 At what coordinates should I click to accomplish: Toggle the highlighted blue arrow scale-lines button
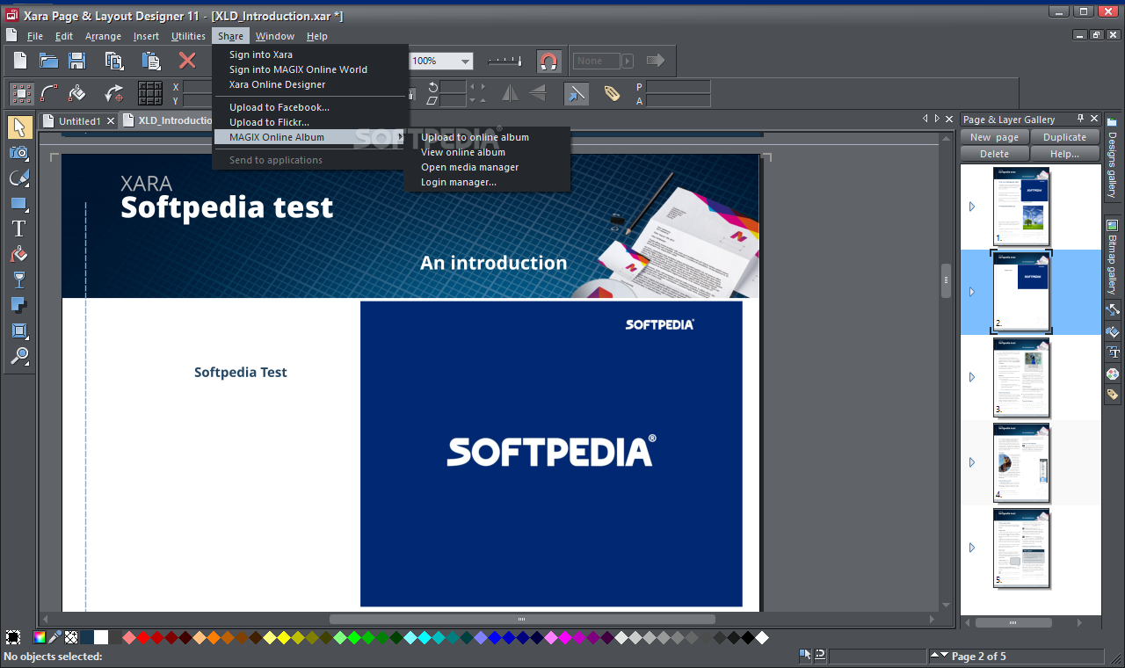pyautogui.click(x=576, y=93)
